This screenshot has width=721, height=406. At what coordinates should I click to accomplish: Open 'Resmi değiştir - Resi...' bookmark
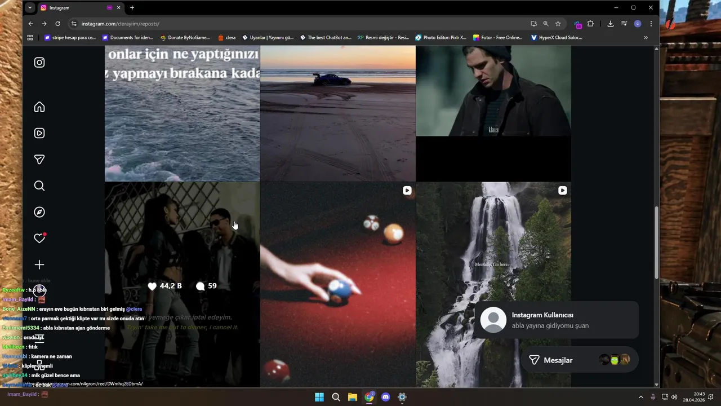pyautogui.click(x=383, y=38)
